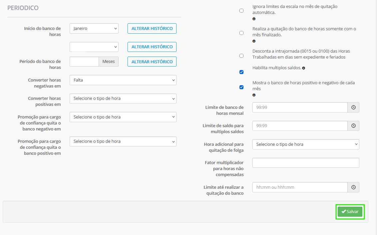Save the form with the Salvar button
The width and height of the screenshot is (377, 235).
[350, 212]
